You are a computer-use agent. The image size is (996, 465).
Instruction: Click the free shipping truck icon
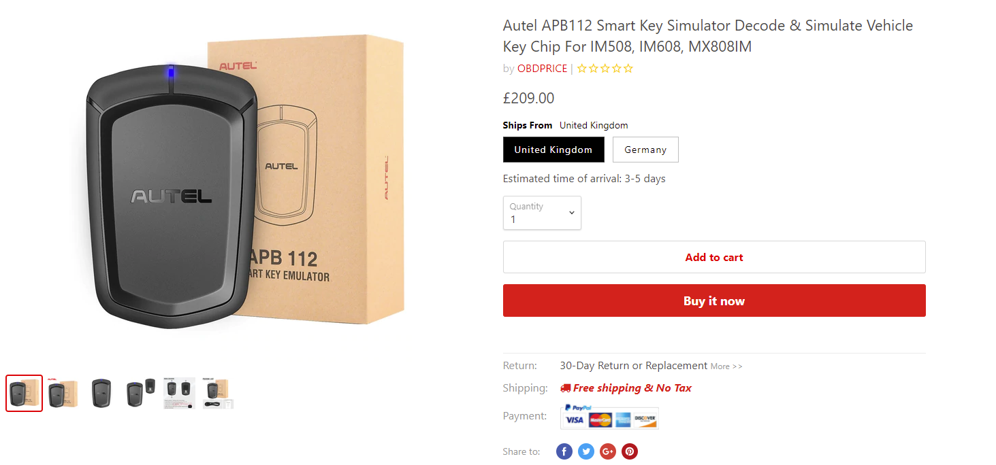(x=566, y=387)
